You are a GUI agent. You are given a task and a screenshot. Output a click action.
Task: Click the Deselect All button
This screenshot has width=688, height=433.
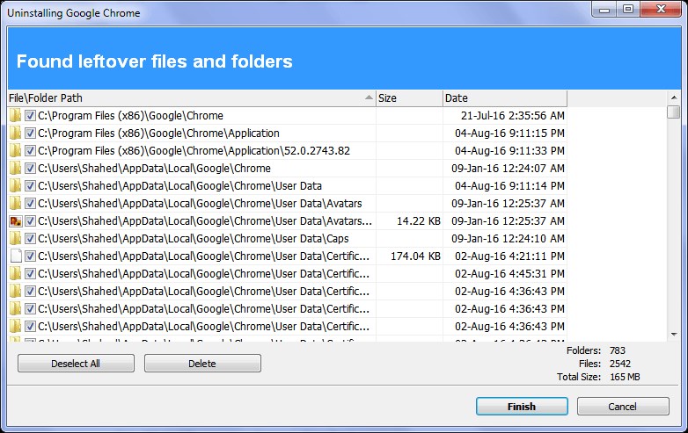pos(76,364)
